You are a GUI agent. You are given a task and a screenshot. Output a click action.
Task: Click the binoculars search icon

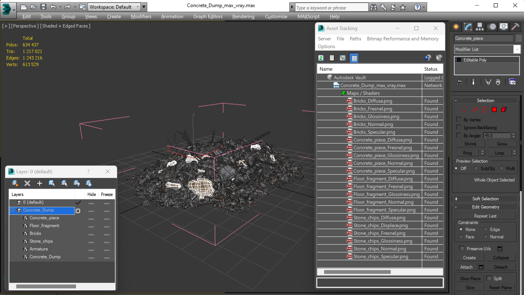click(373, 7)
